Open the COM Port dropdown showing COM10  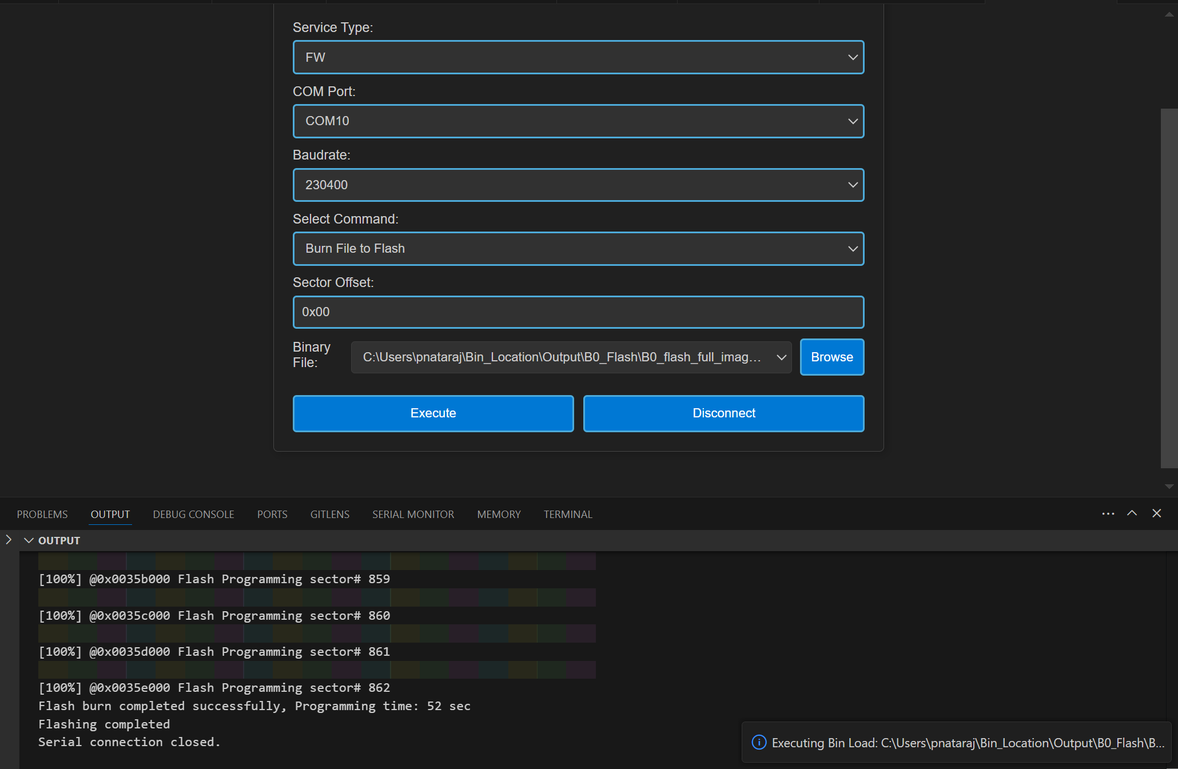[578, 121]
